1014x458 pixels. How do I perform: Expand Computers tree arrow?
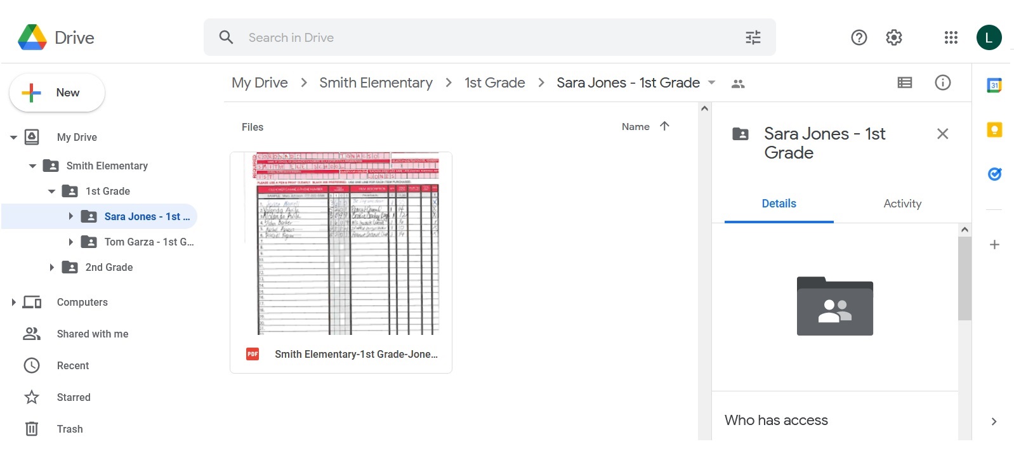13,302
